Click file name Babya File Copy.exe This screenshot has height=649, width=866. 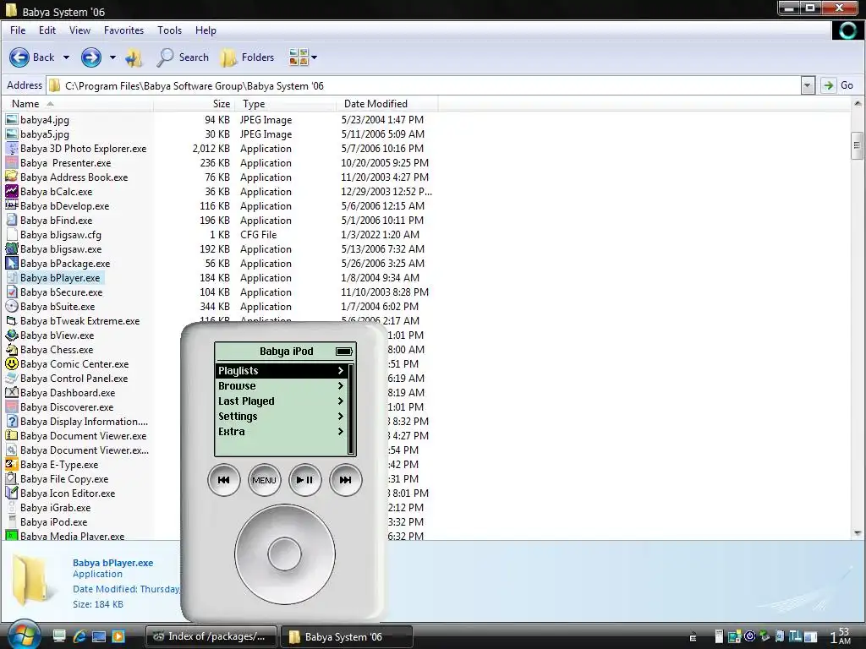(64, 479)
